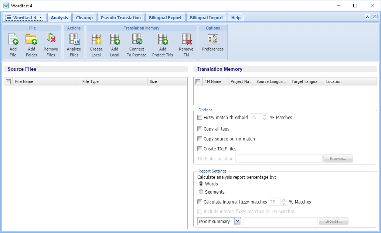Create a Local translation memory

coord(96,45)
